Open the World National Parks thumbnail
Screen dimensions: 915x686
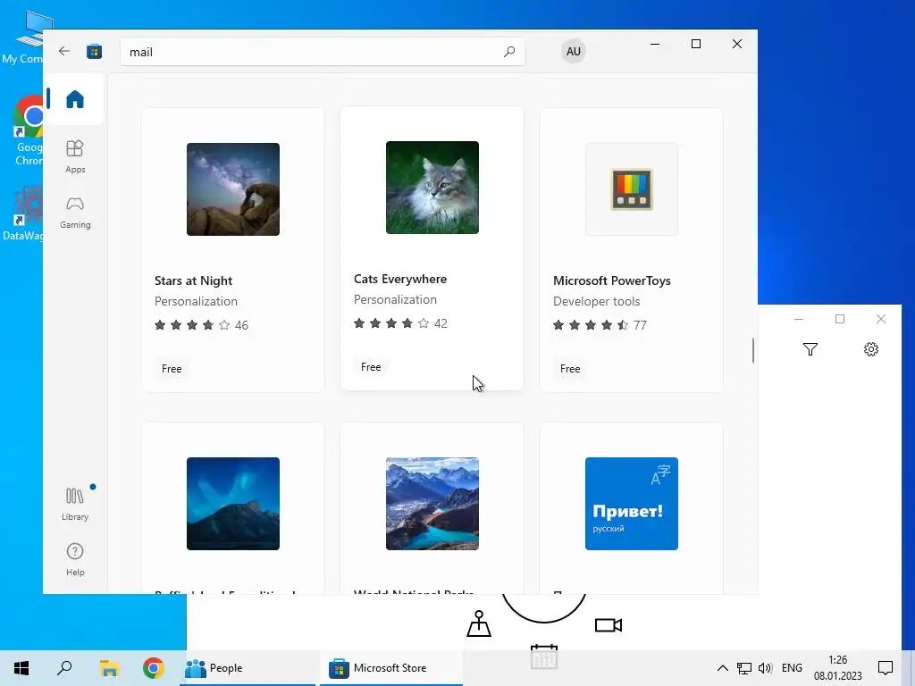(x=432, y=504)
